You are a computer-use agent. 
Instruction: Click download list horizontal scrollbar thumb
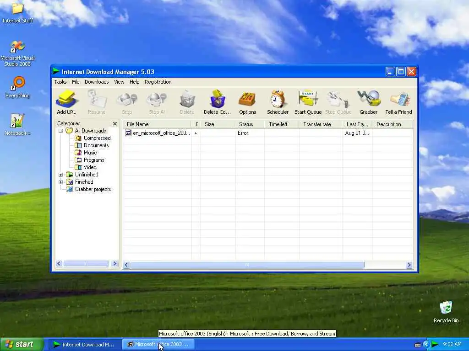[x=247, y=265]
